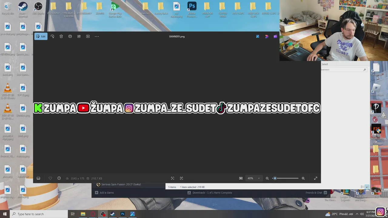388x218 pixels.
Task: Click the 218.7 KB file size text
Action: tap(97, 178)
